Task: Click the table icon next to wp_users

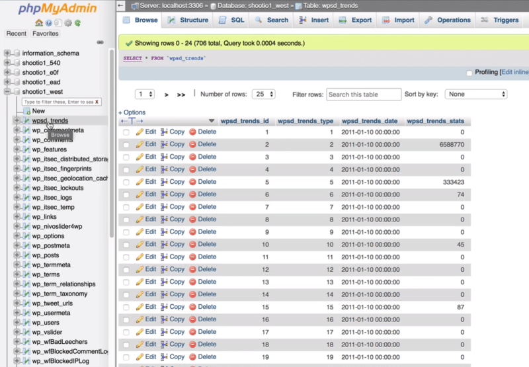Action: (26, 323)
